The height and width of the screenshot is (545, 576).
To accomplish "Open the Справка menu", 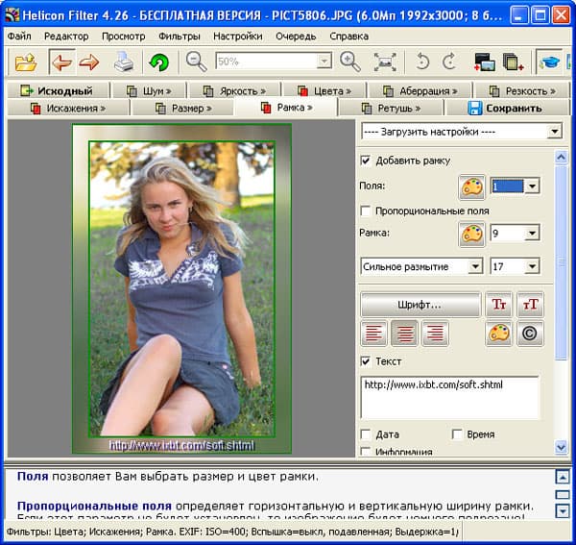I will [349, 36].
